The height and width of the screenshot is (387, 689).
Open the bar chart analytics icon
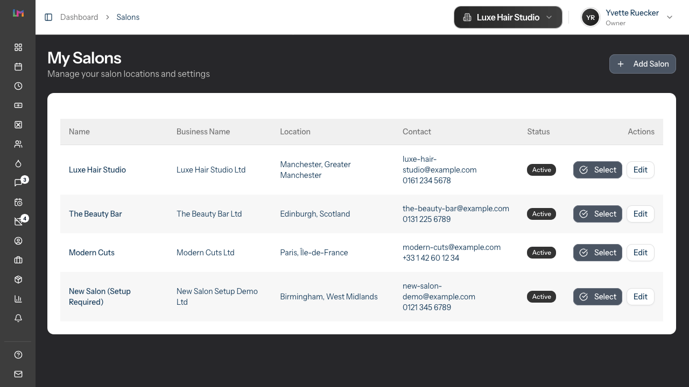(18, 299)
